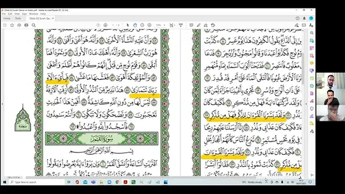
Task: Click the page number field
Action: [x=113, y=25]
